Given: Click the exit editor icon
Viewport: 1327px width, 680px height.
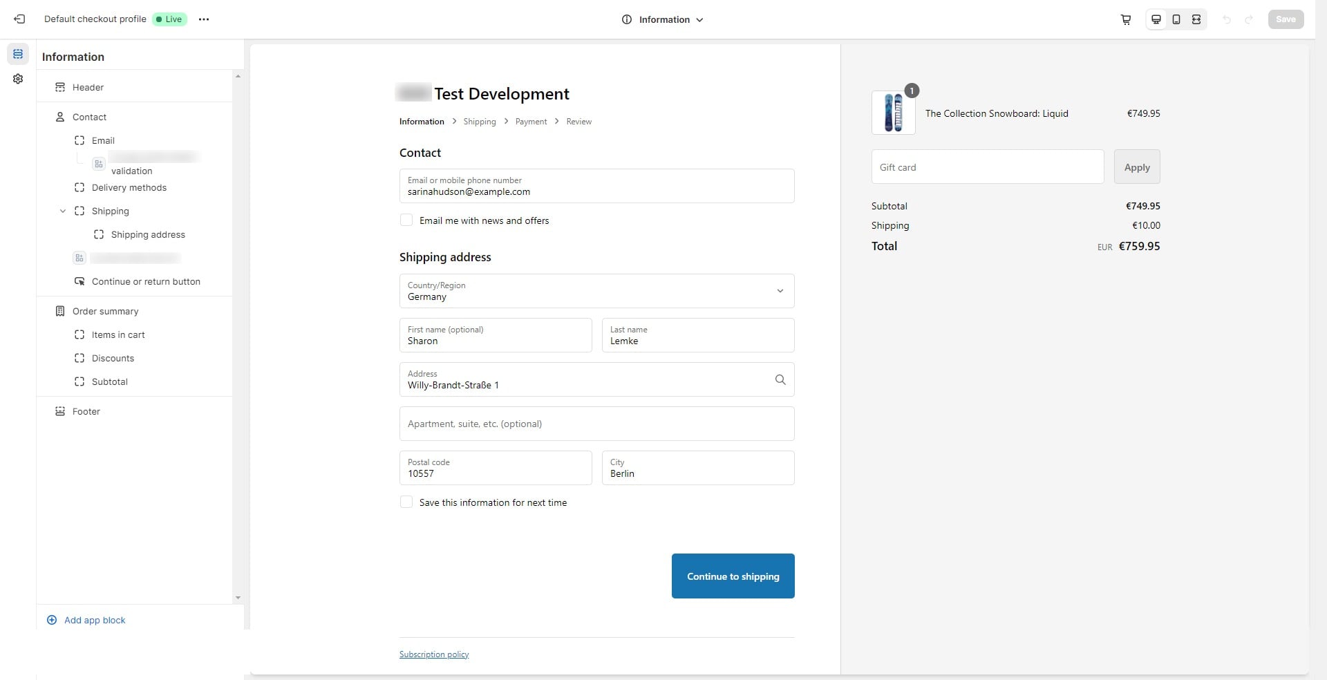Looking at the screenshot, I should (19, 19).
